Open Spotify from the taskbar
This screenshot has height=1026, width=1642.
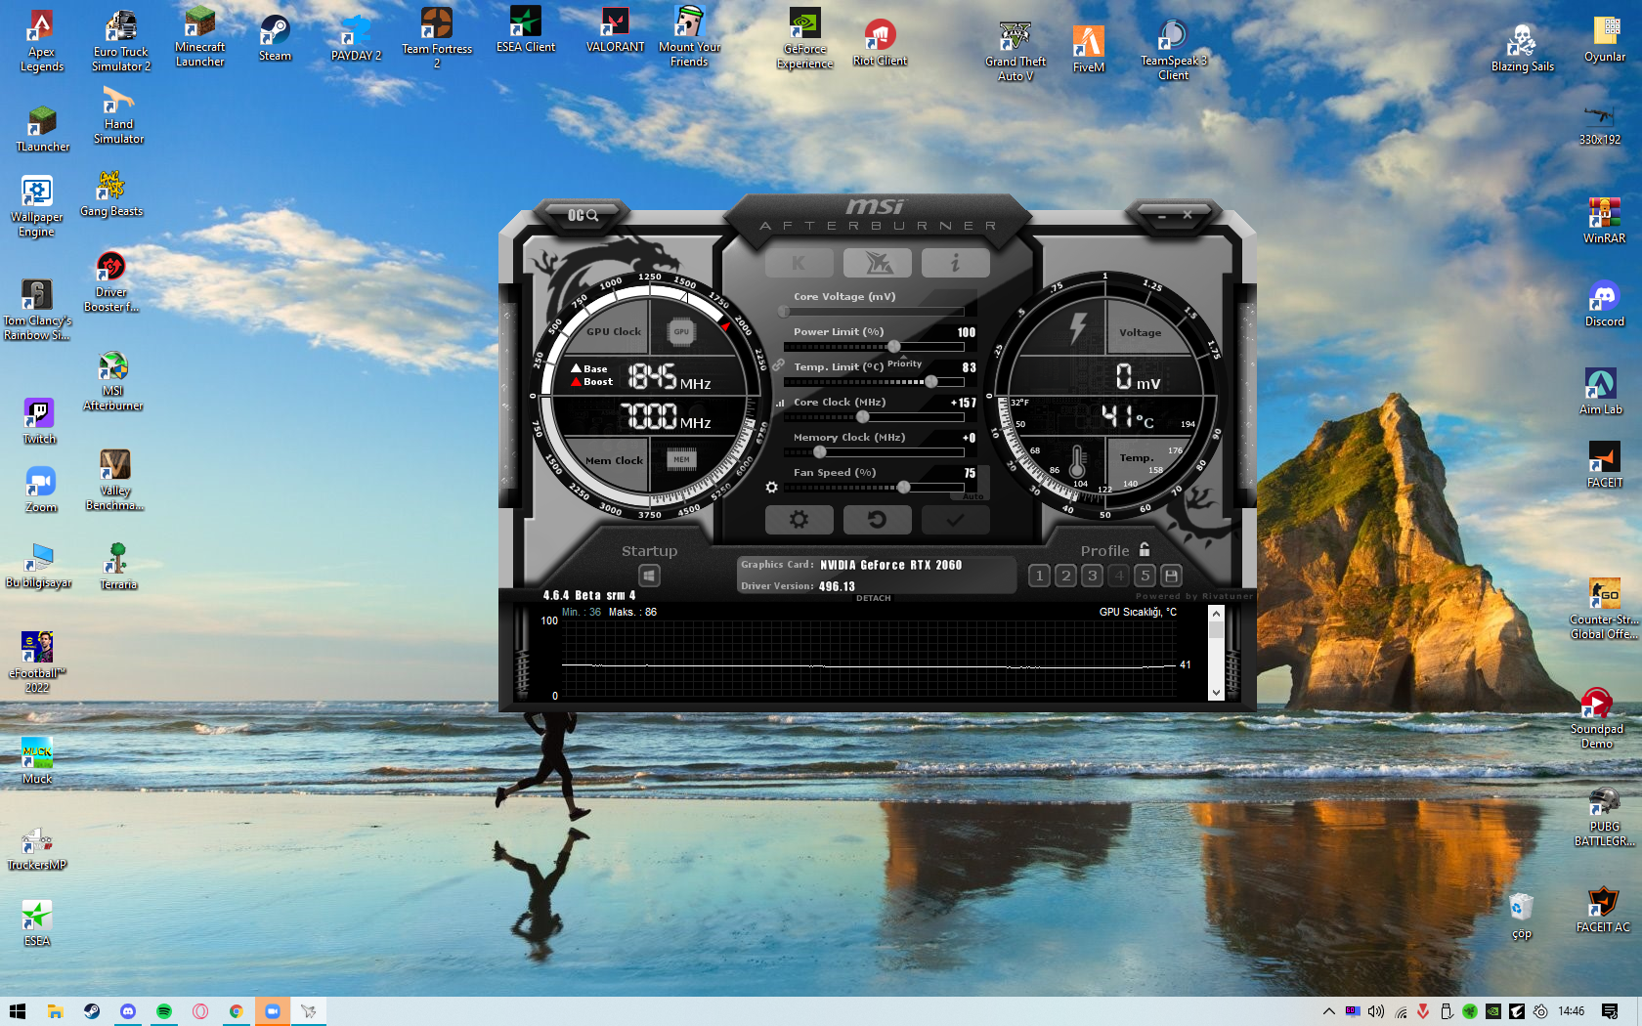pos(164,1011)
